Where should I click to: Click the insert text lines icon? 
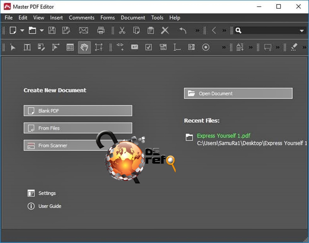[x=240, y=47]
